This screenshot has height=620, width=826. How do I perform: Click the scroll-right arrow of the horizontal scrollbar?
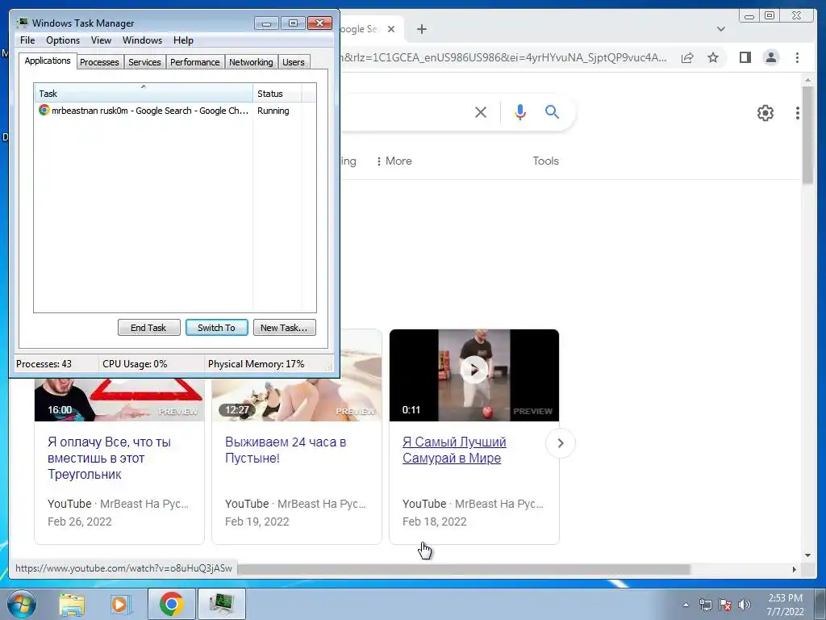click(795, 569)
